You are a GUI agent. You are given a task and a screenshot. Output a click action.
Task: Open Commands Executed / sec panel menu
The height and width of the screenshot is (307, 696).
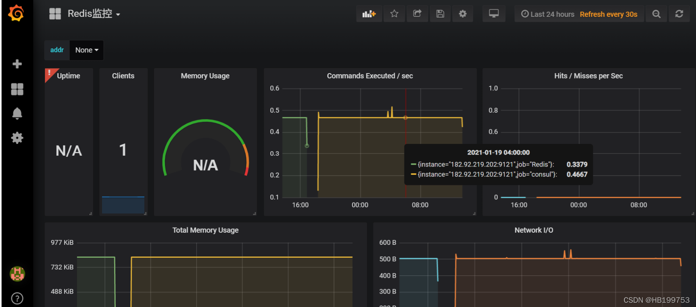[x=370, y=76]
